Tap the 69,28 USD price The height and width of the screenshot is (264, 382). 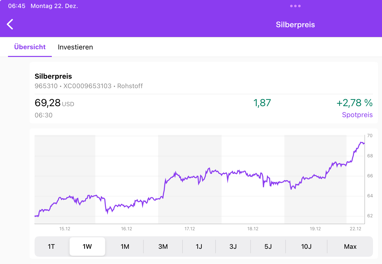[x=54, y=103]
